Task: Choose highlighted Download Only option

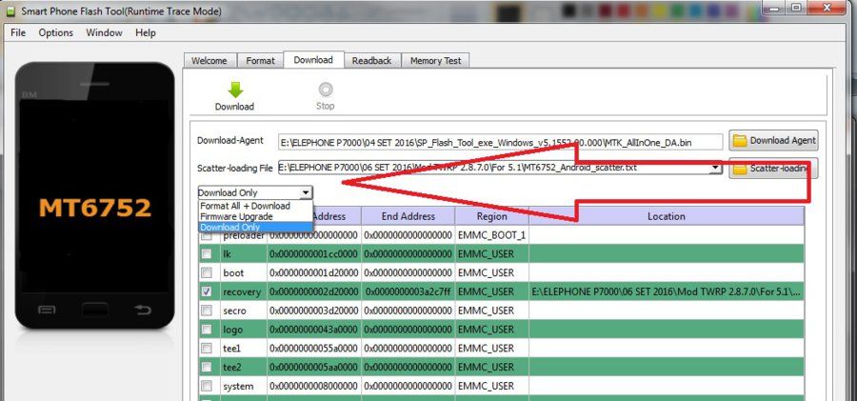Action: 255,227
